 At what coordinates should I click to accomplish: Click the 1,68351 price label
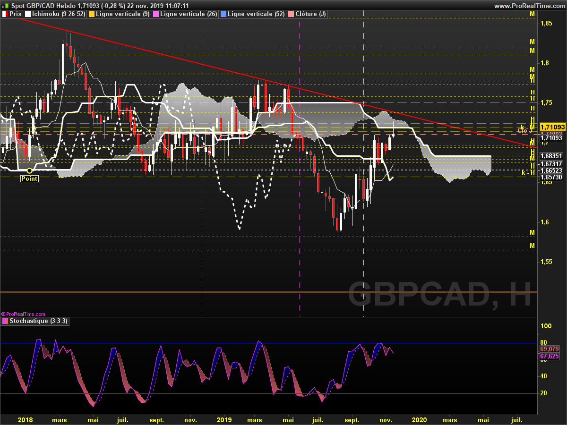(x=551, y=156)
